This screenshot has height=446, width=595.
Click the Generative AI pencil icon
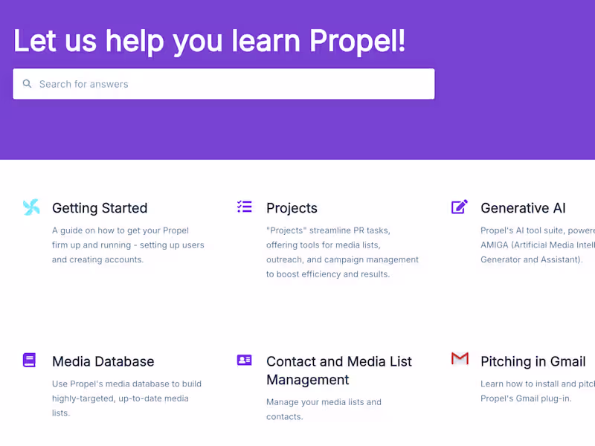point(460,207)
